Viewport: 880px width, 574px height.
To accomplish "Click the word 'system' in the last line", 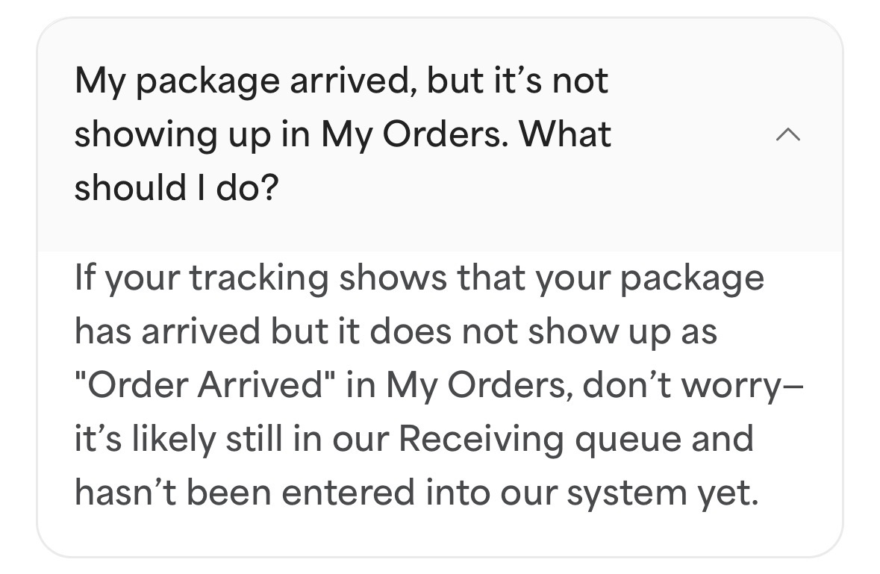I will click(x=627, y=494).
